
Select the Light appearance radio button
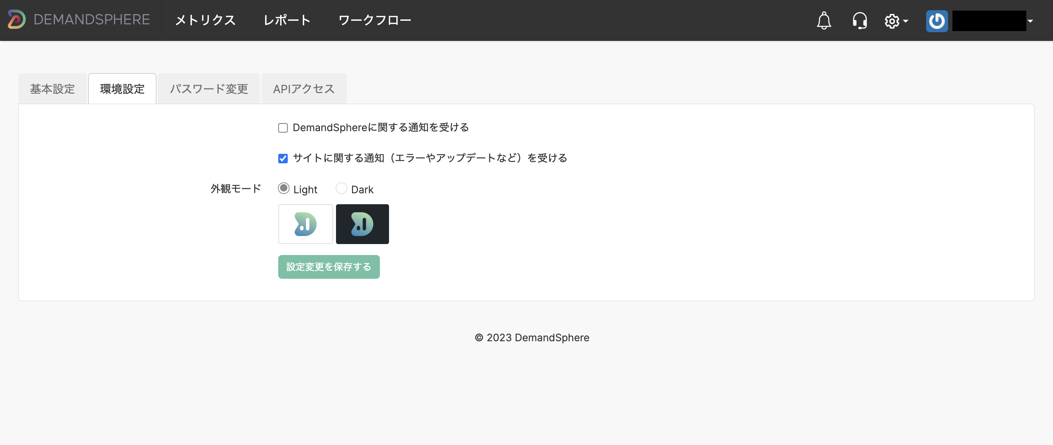coord(284,189)
